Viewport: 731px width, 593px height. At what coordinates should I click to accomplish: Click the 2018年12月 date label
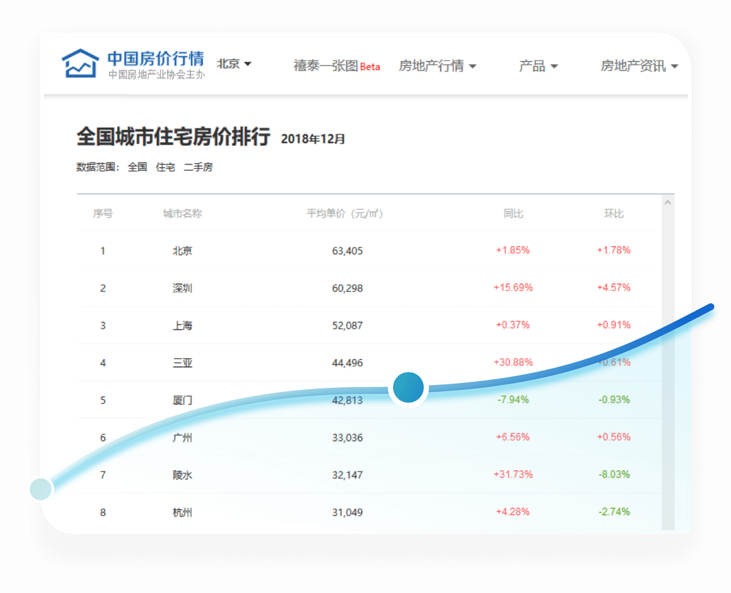[x=313, y=139]
